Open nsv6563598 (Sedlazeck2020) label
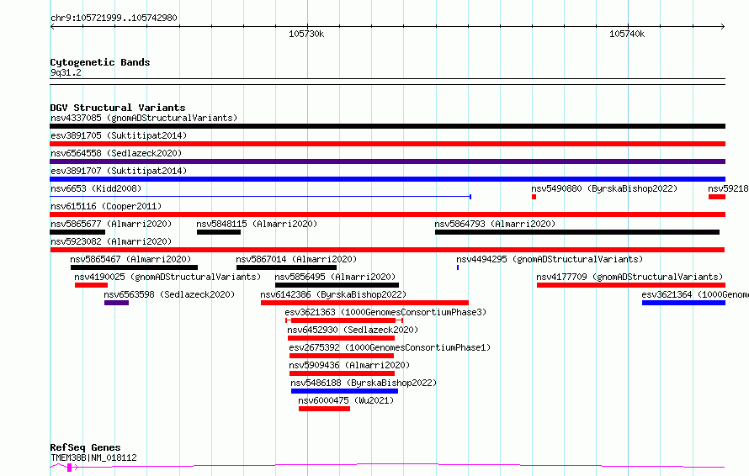Image resolution: width=749 pixels, height=476 pixels. coord(169,294)
